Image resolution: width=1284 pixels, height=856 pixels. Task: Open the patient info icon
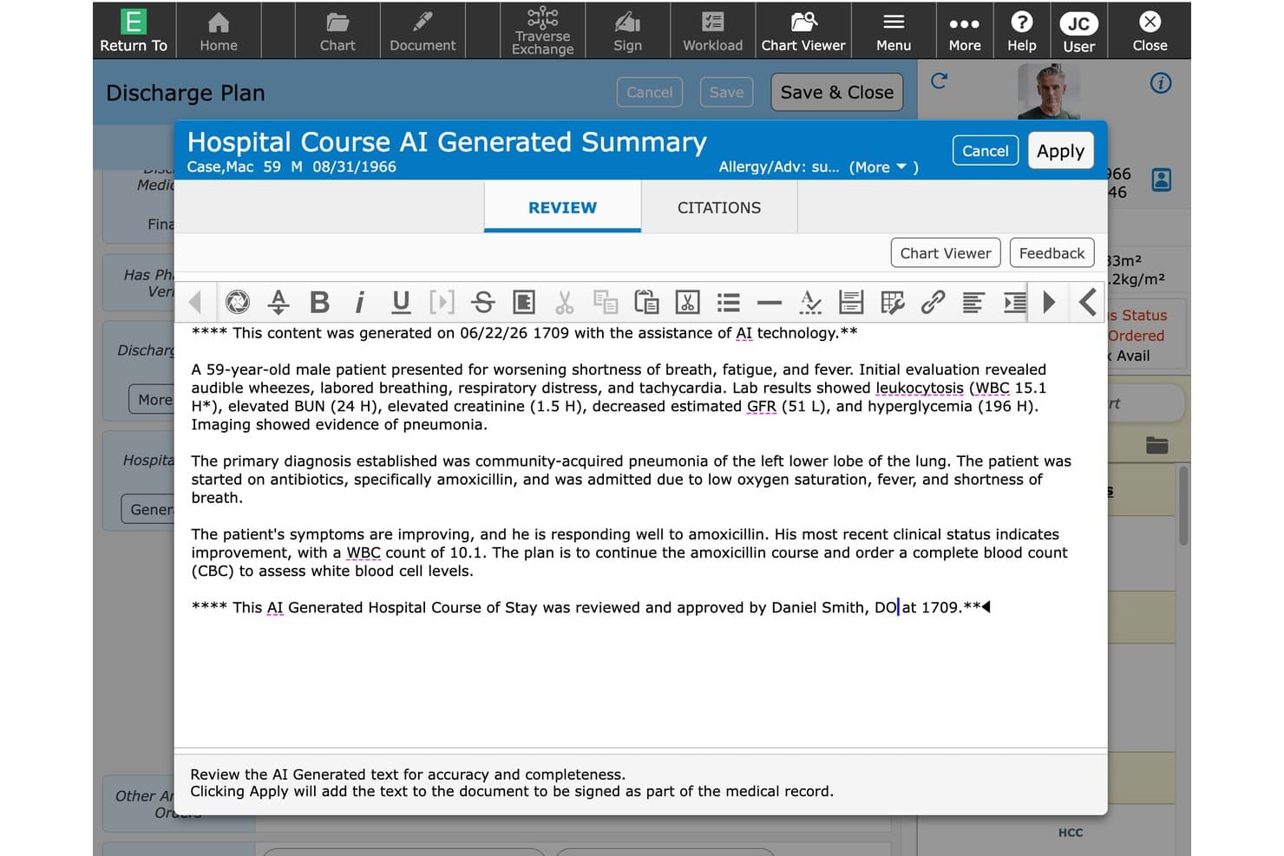(1161, 82)
